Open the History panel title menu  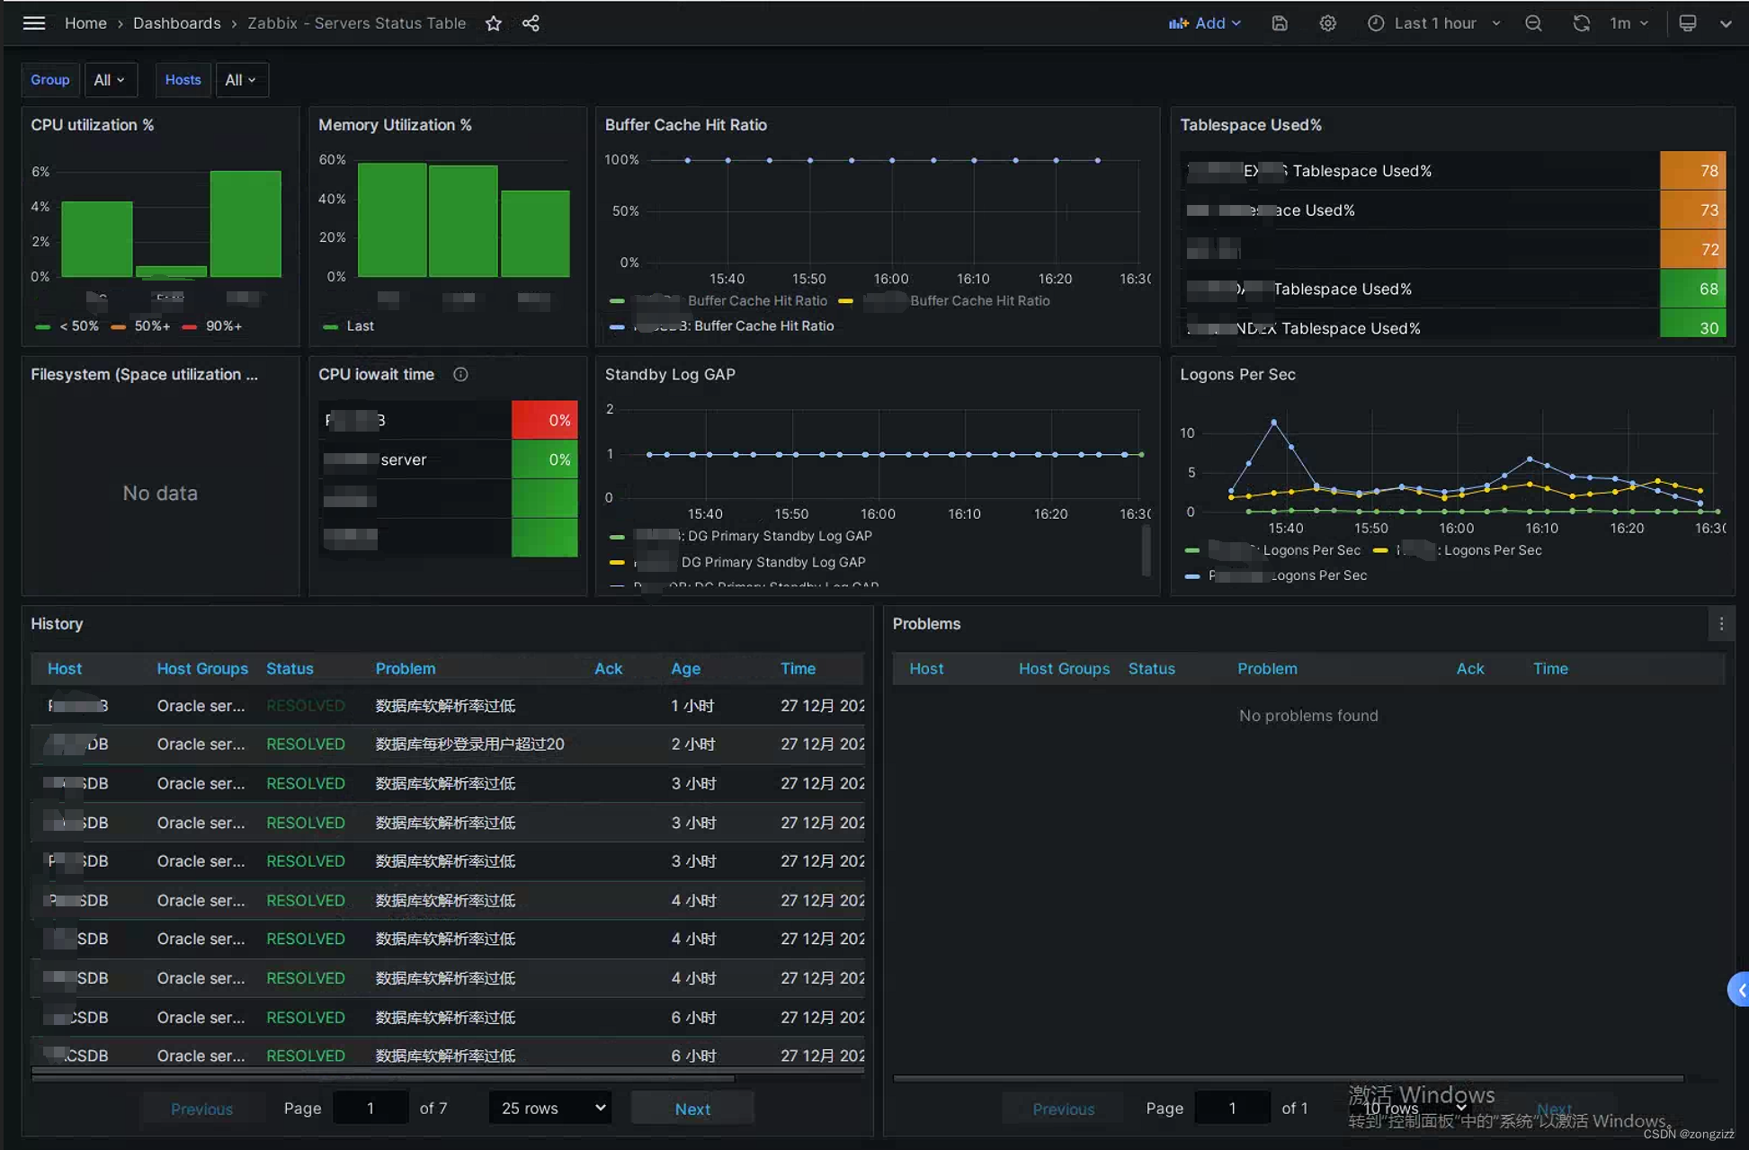click(57, 624)
